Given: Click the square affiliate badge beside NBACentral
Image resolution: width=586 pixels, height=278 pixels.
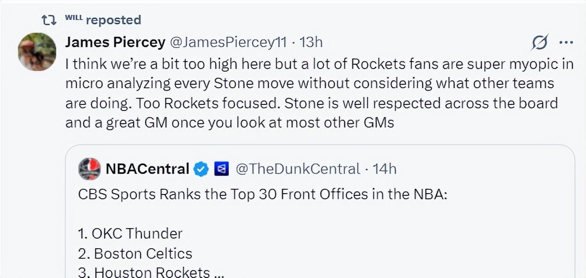Looking at the screenshot, I should (x=221, y=169).
